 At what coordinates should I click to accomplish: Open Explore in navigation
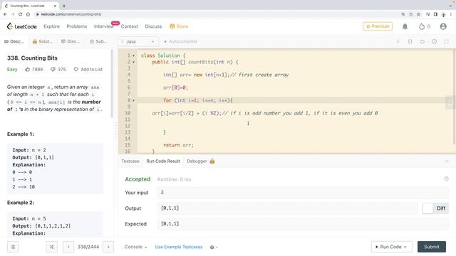pyautogui.click(x=51, y=26)
